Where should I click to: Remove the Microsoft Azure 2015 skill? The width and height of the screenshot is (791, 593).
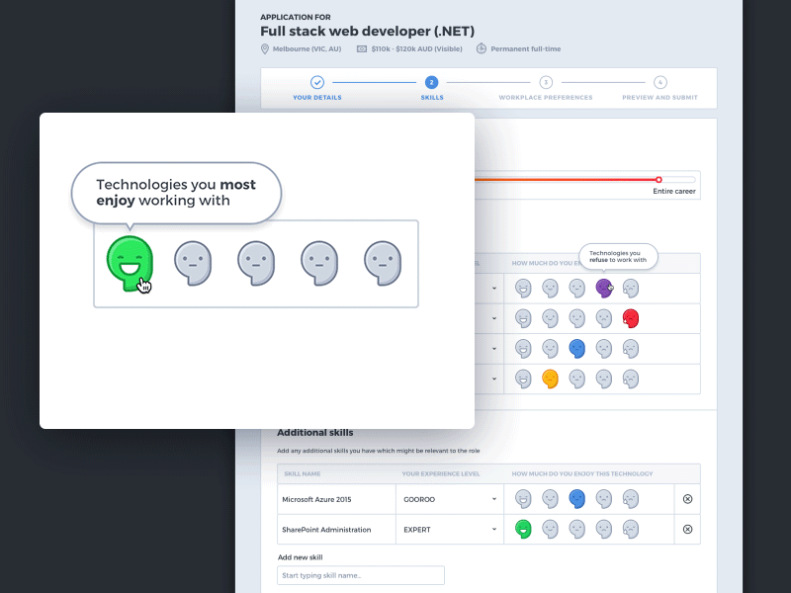(687, 499)
